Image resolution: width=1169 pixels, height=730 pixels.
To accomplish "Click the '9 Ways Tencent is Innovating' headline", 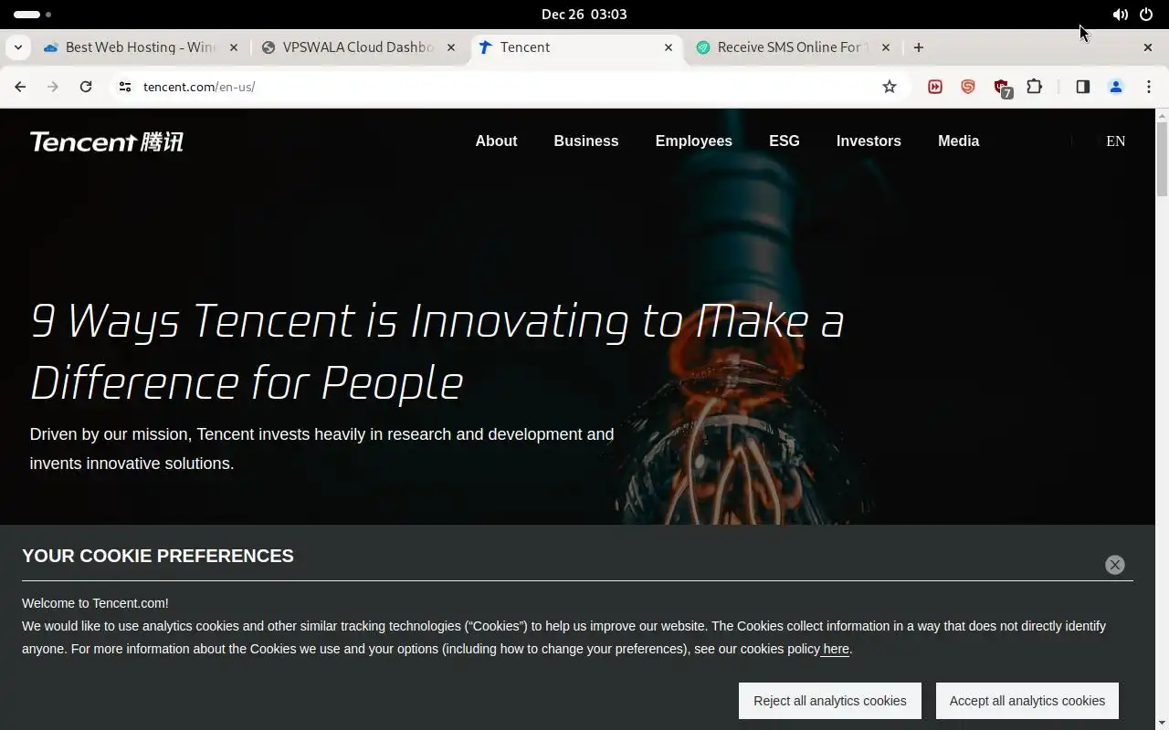I will (x=437, y=351).
